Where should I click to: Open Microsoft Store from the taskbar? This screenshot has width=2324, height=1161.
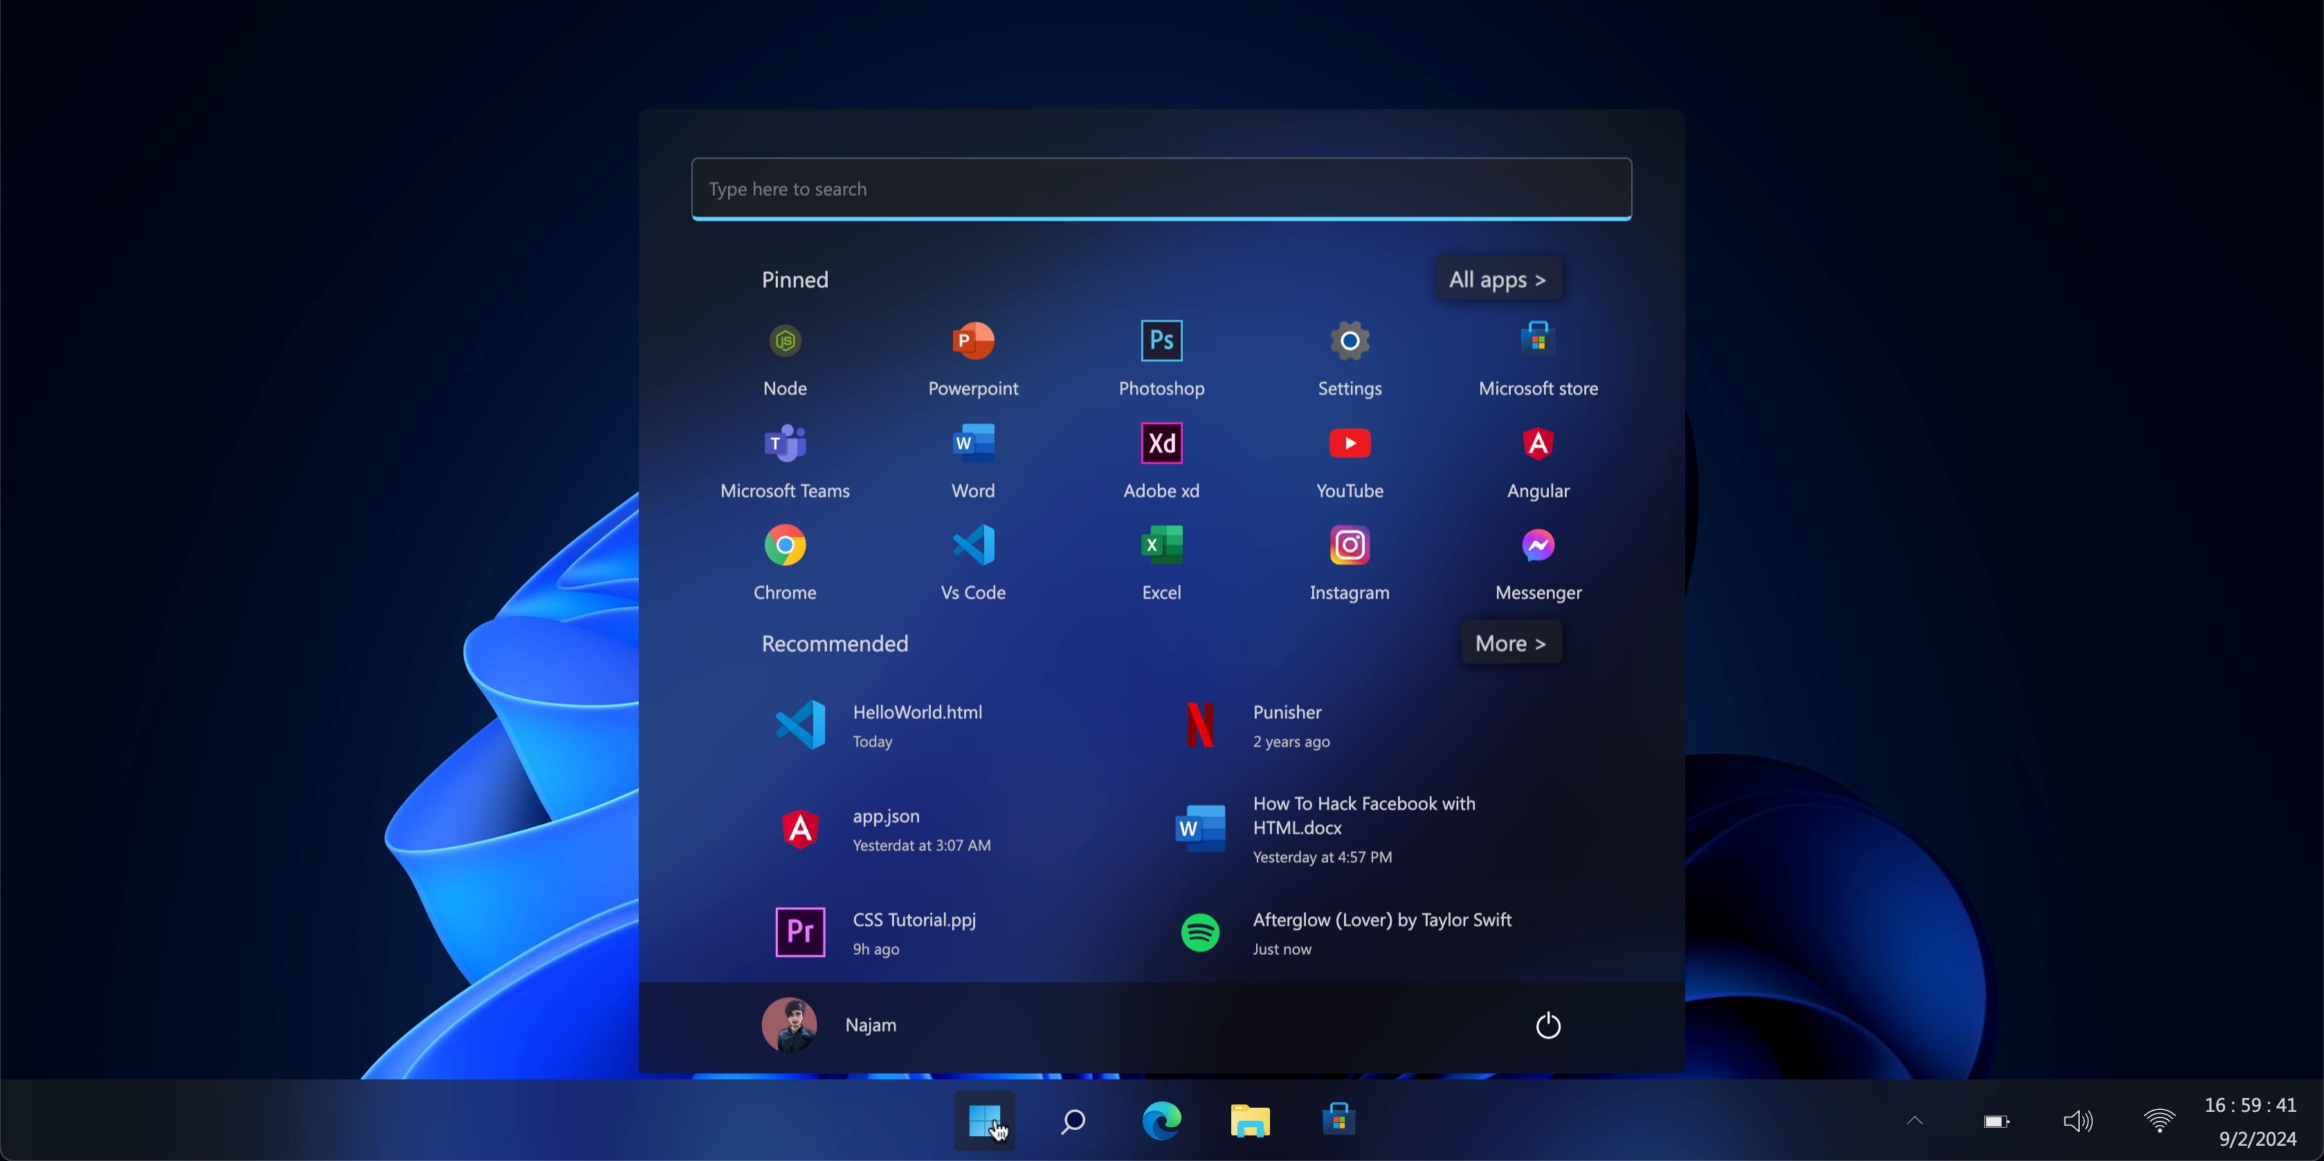coord(1338,1119)
